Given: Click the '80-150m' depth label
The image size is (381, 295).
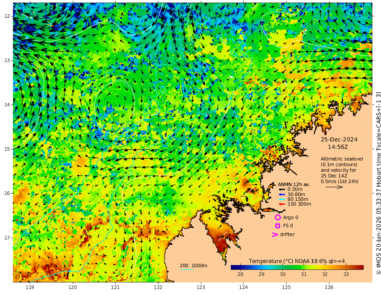Looking at the screenshot, I should tap(298, 199).
